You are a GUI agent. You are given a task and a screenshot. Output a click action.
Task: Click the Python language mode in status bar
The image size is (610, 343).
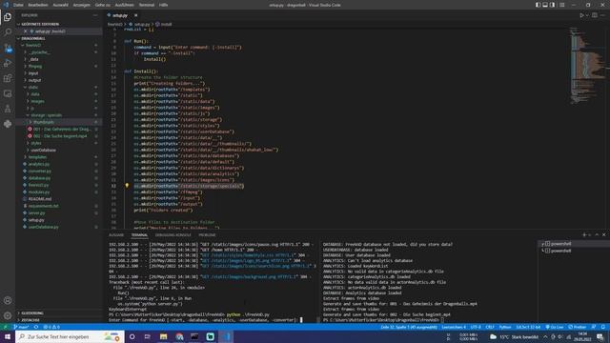[x=505, y=327]
